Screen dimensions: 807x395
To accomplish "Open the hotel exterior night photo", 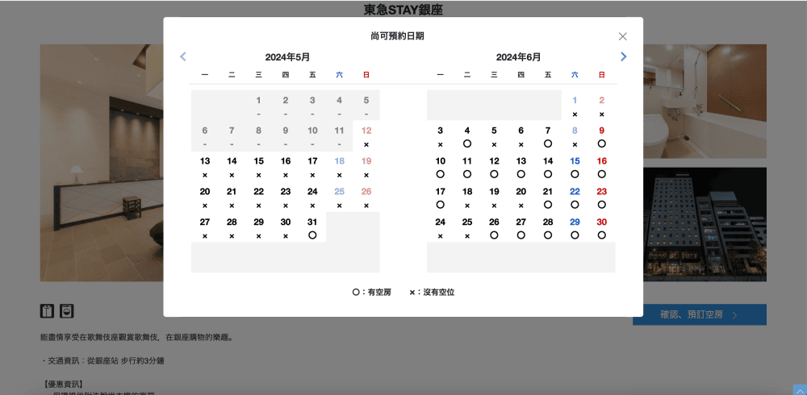I will tap(705, 224).
